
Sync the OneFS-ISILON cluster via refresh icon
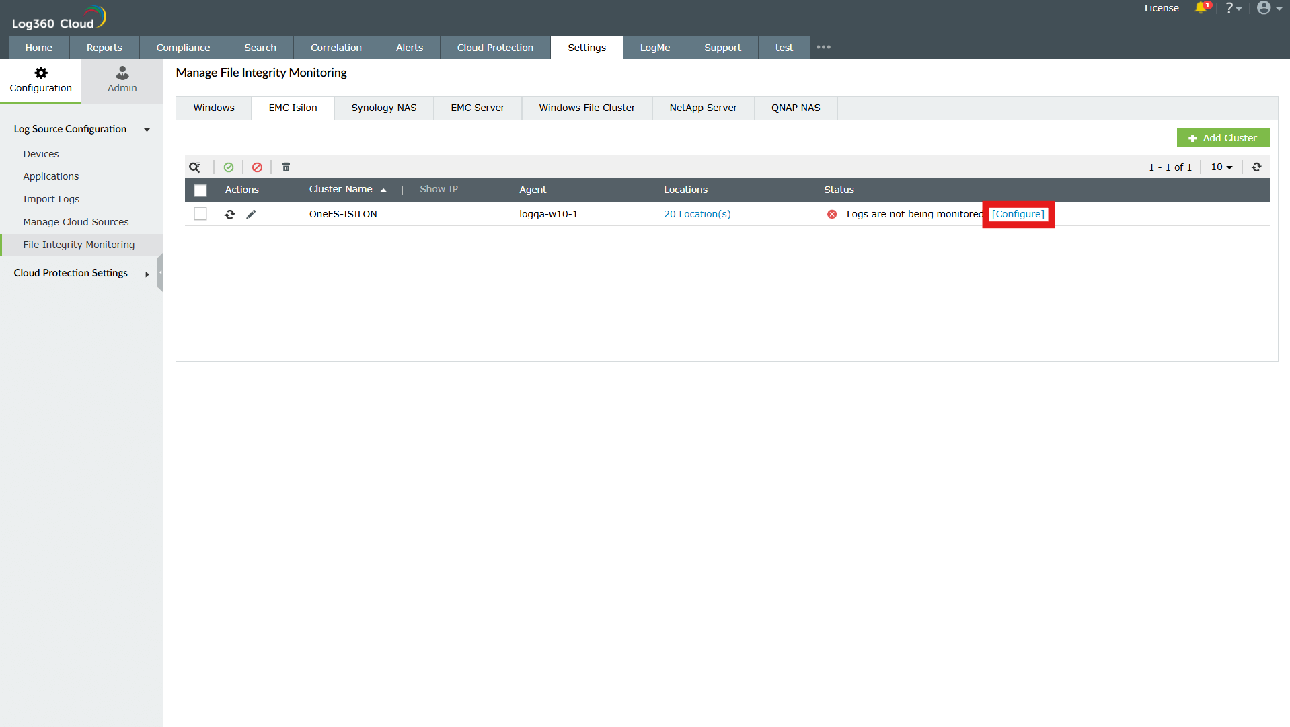229,214
